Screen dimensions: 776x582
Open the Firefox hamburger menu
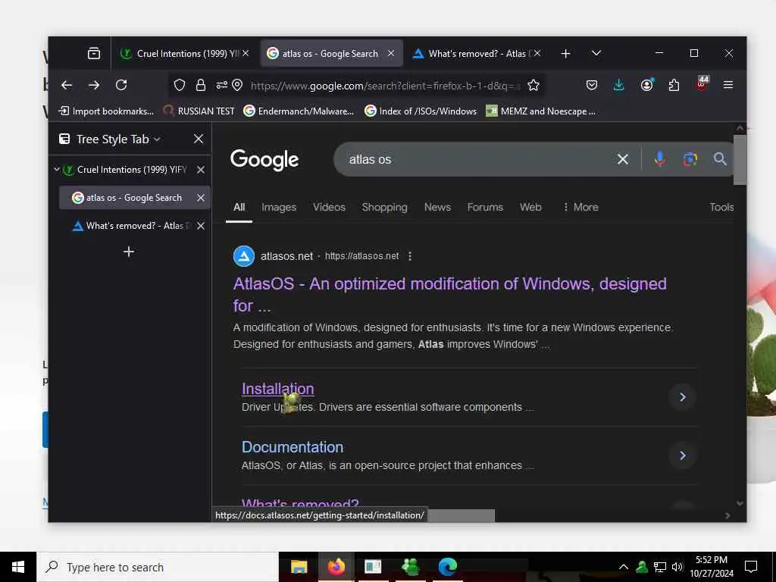click(728, 85)
